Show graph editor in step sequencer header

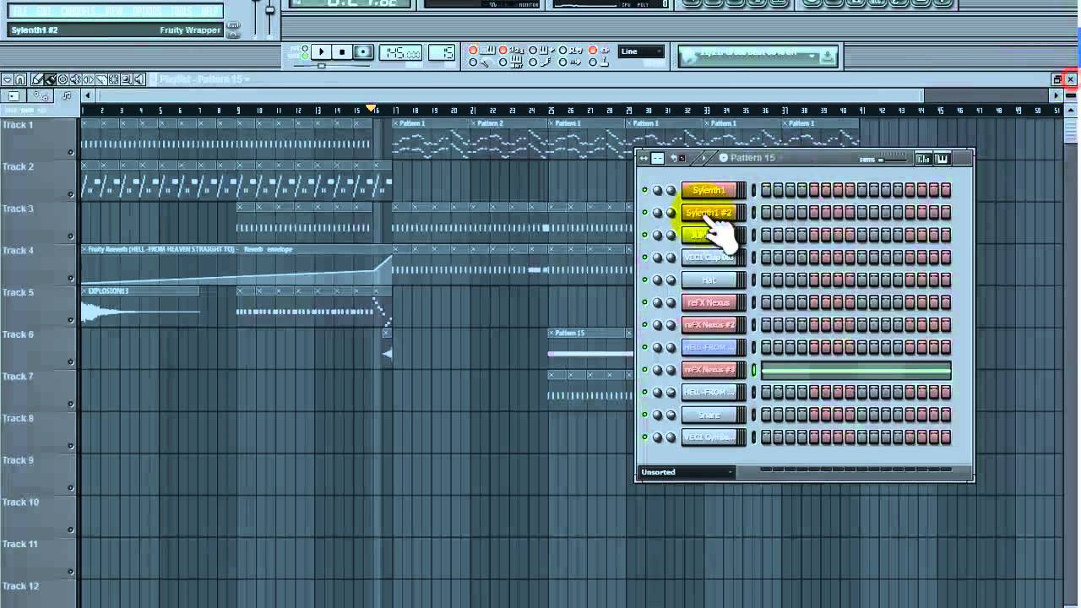point(923,159)
